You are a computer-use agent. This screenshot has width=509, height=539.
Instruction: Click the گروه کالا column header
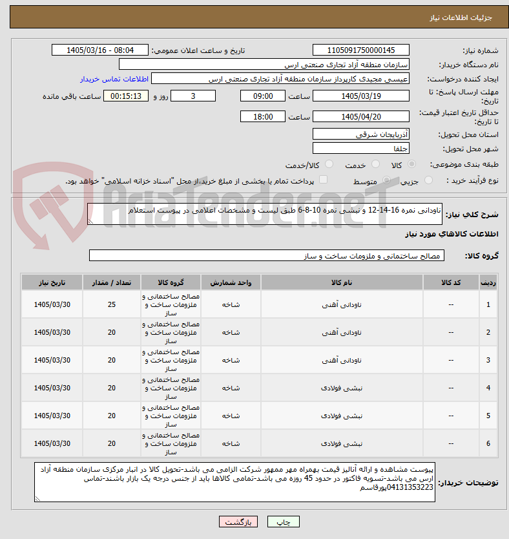click(171, 282)
